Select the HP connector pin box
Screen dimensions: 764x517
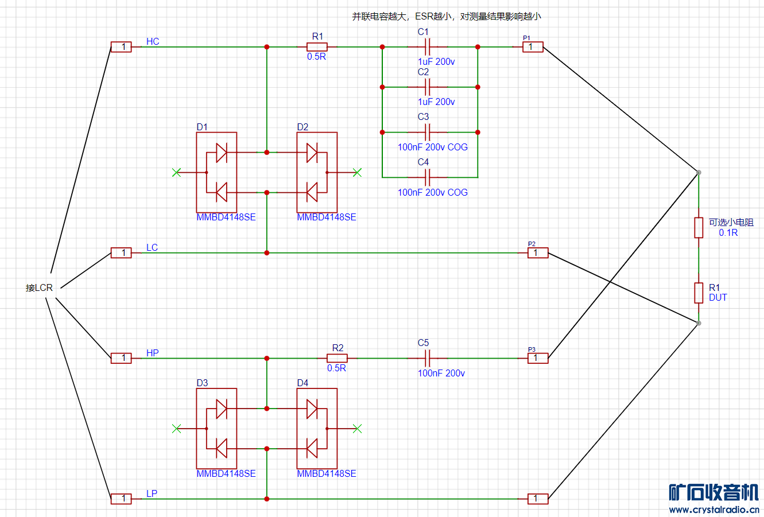[121, 358]
